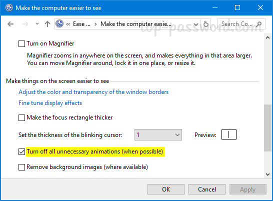The height and width of the screenshot is (201, 273).
Task: Expand the address bar history dropdown
Action: [x=196, y=24]
